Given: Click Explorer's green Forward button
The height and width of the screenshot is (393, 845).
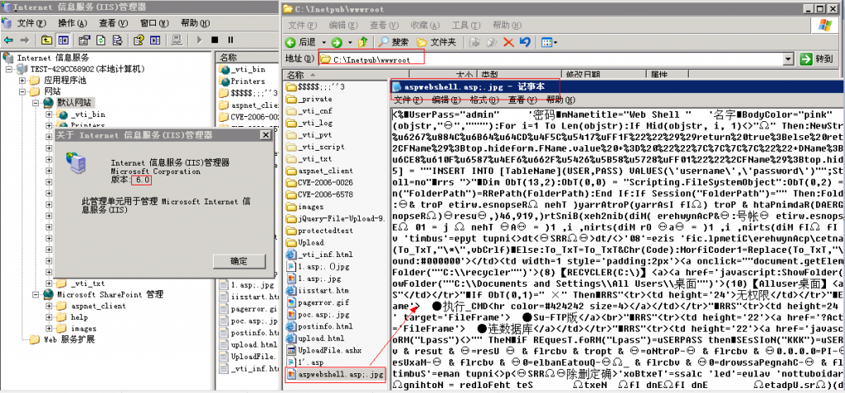Looking at the screenshot, I should tap(337, 42).
